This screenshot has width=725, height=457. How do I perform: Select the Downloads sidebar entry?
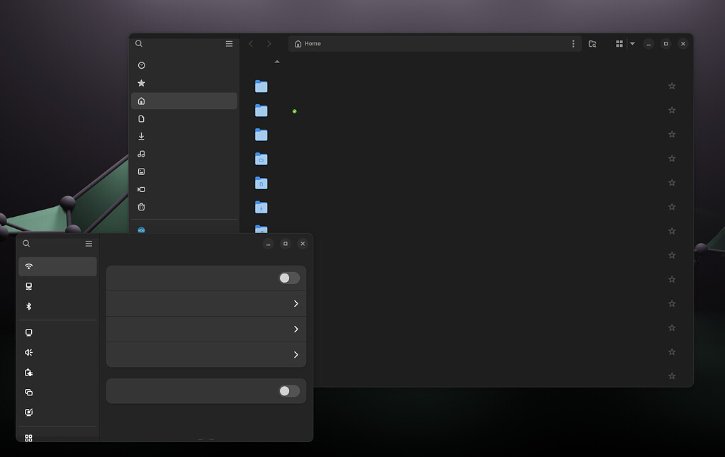coord(141,135)
